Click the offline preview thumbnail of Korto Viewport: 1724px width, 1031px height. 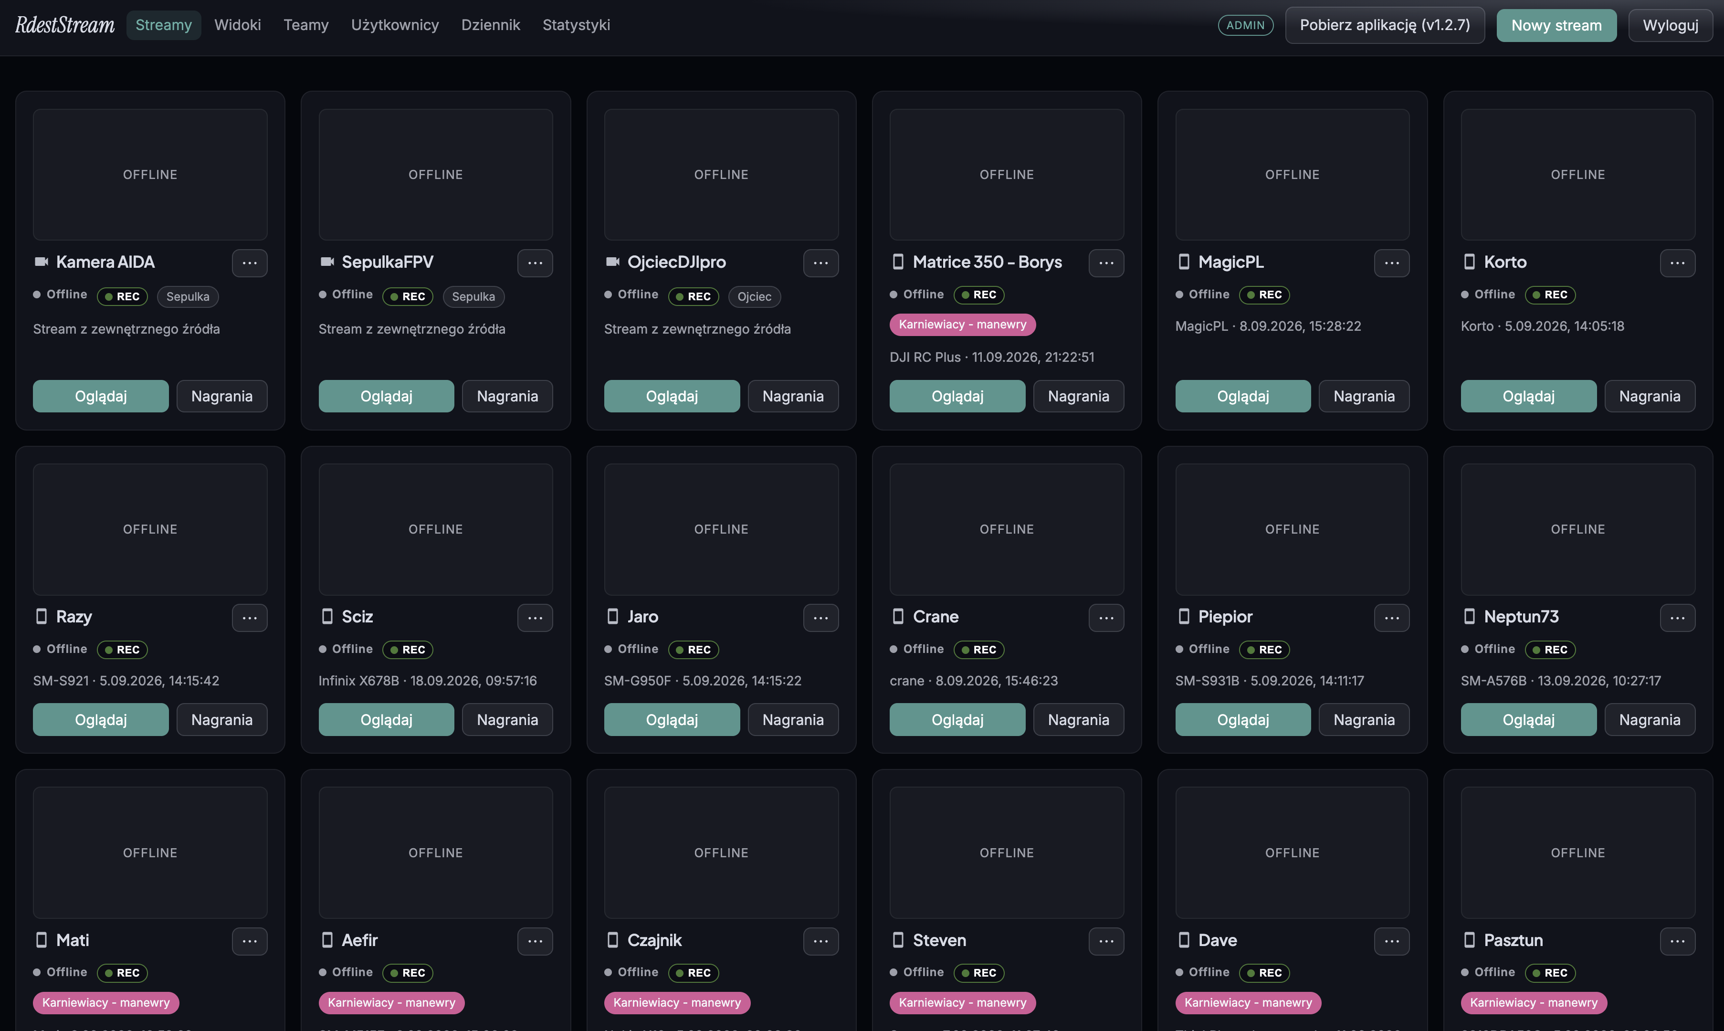pos(1577,174)
